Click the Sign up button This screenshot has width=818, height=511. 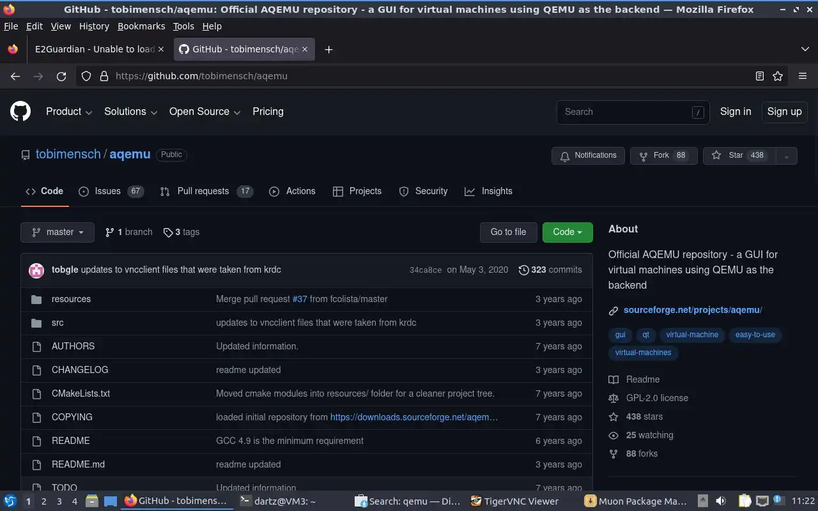[x=784, y=112]
